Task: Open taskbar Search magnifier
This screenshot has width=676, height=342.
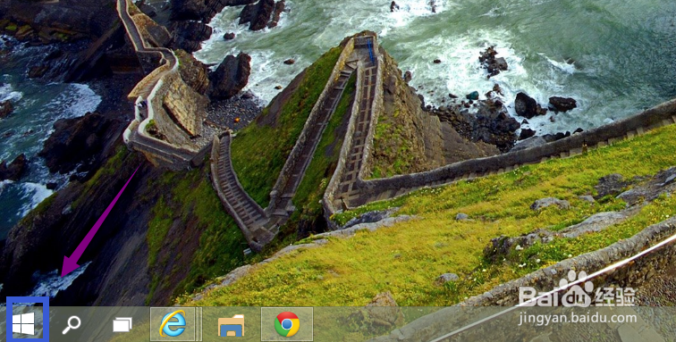Action: [72, 324]
